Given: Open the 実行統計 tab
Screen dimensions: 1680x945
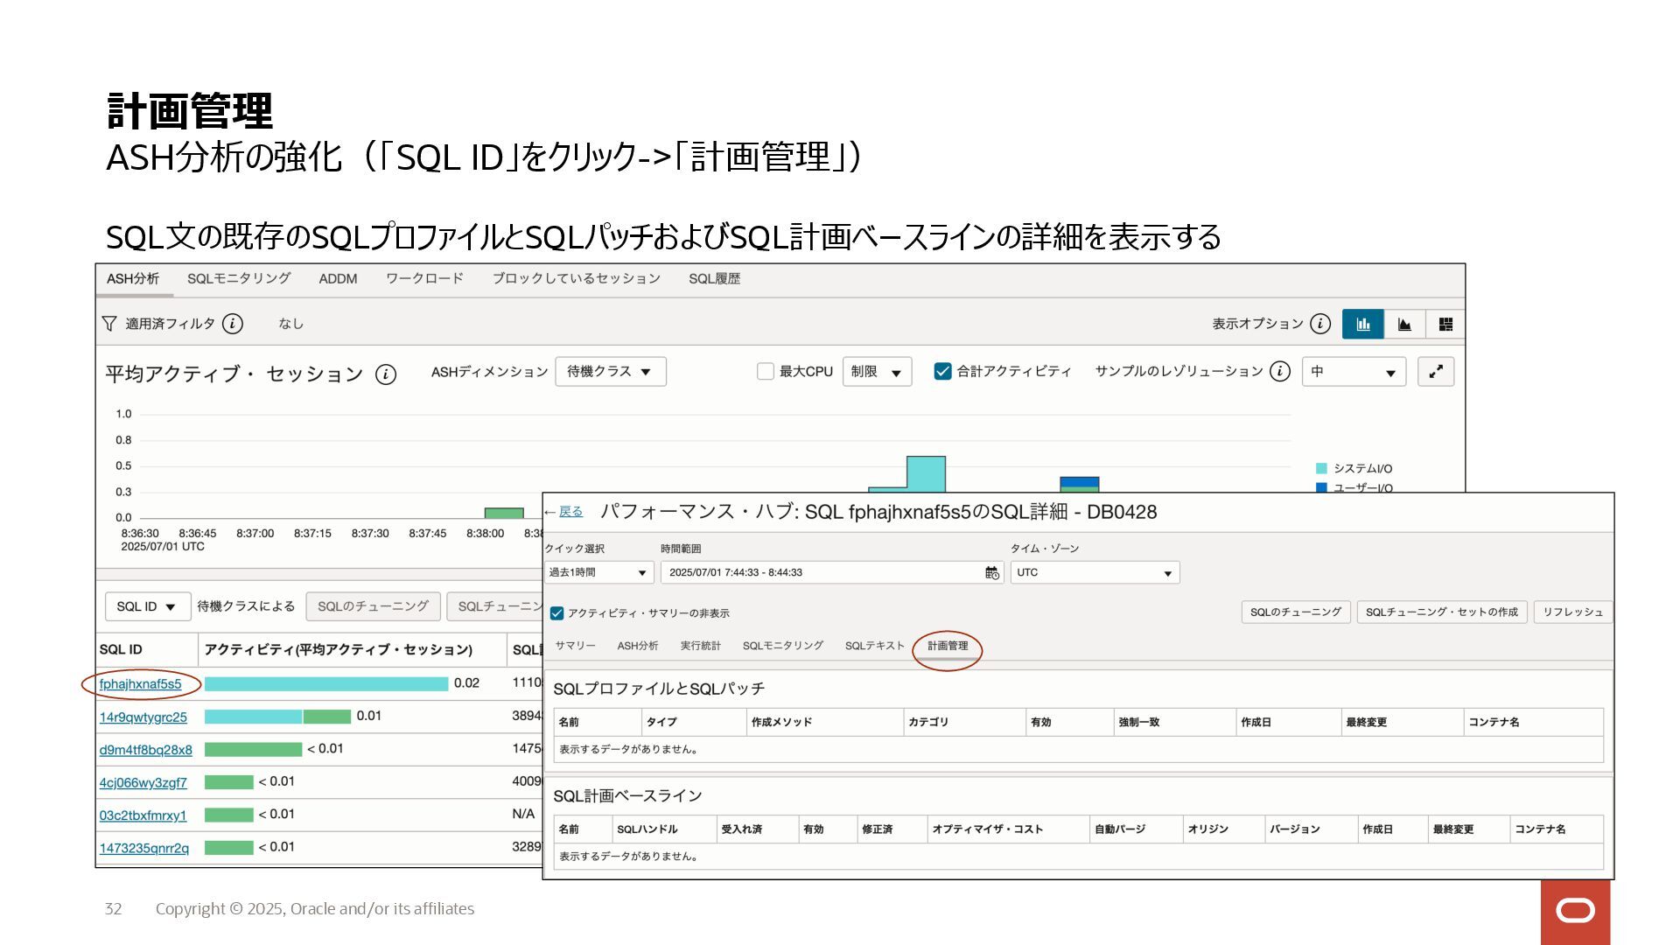Looking at the screenshot, I should (701, 646).
